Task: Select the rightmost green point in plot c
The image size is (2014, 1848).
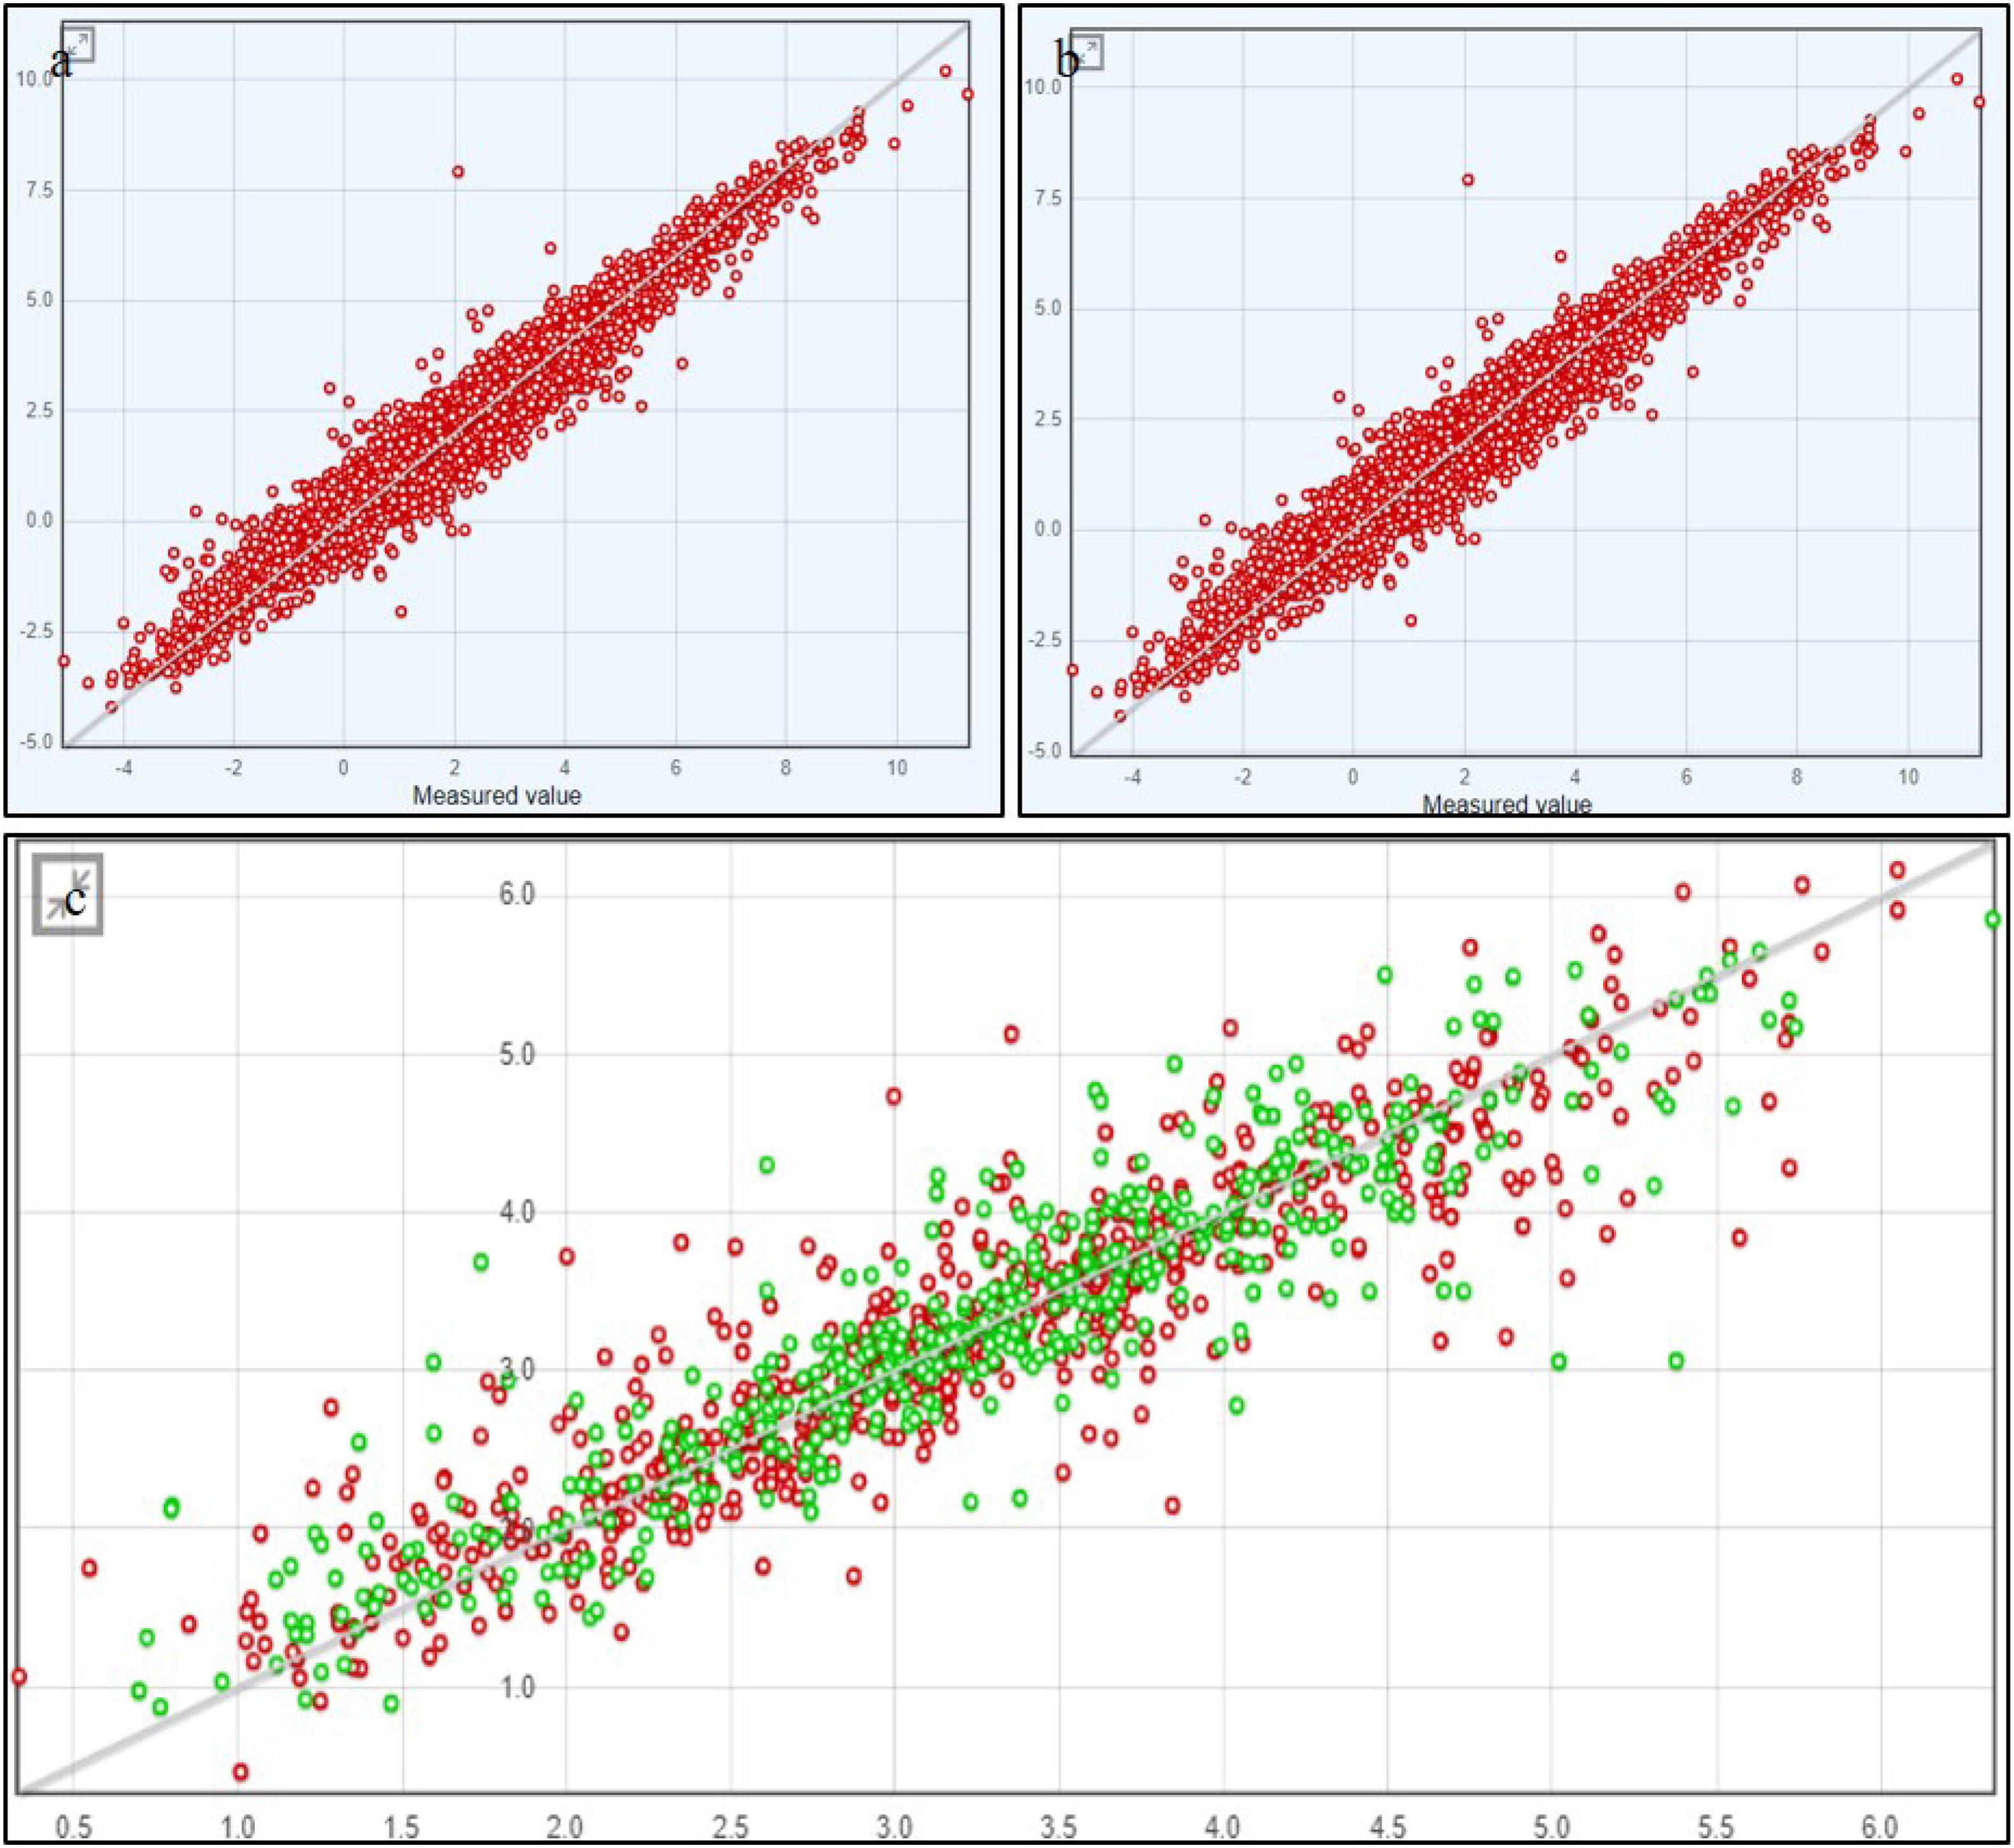Action: (x=1992, y=920)
